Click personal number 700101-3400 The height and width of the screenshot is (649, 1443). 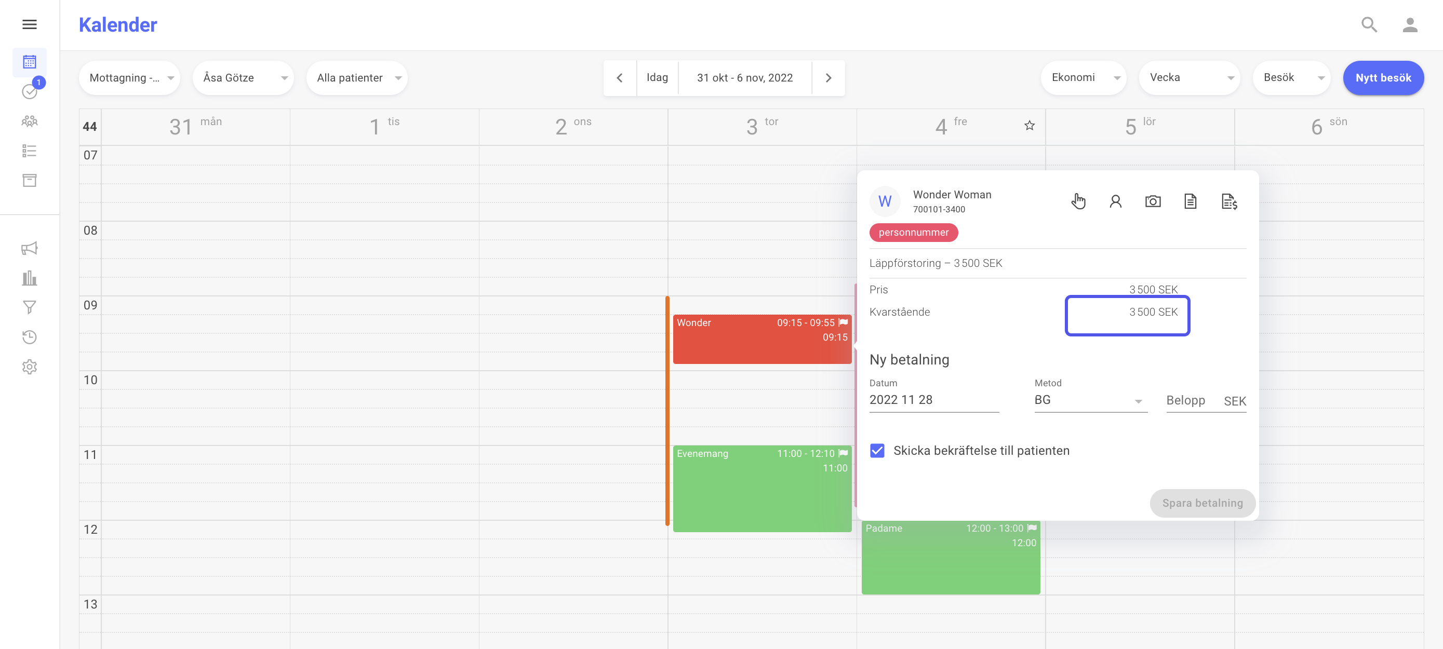939,209
